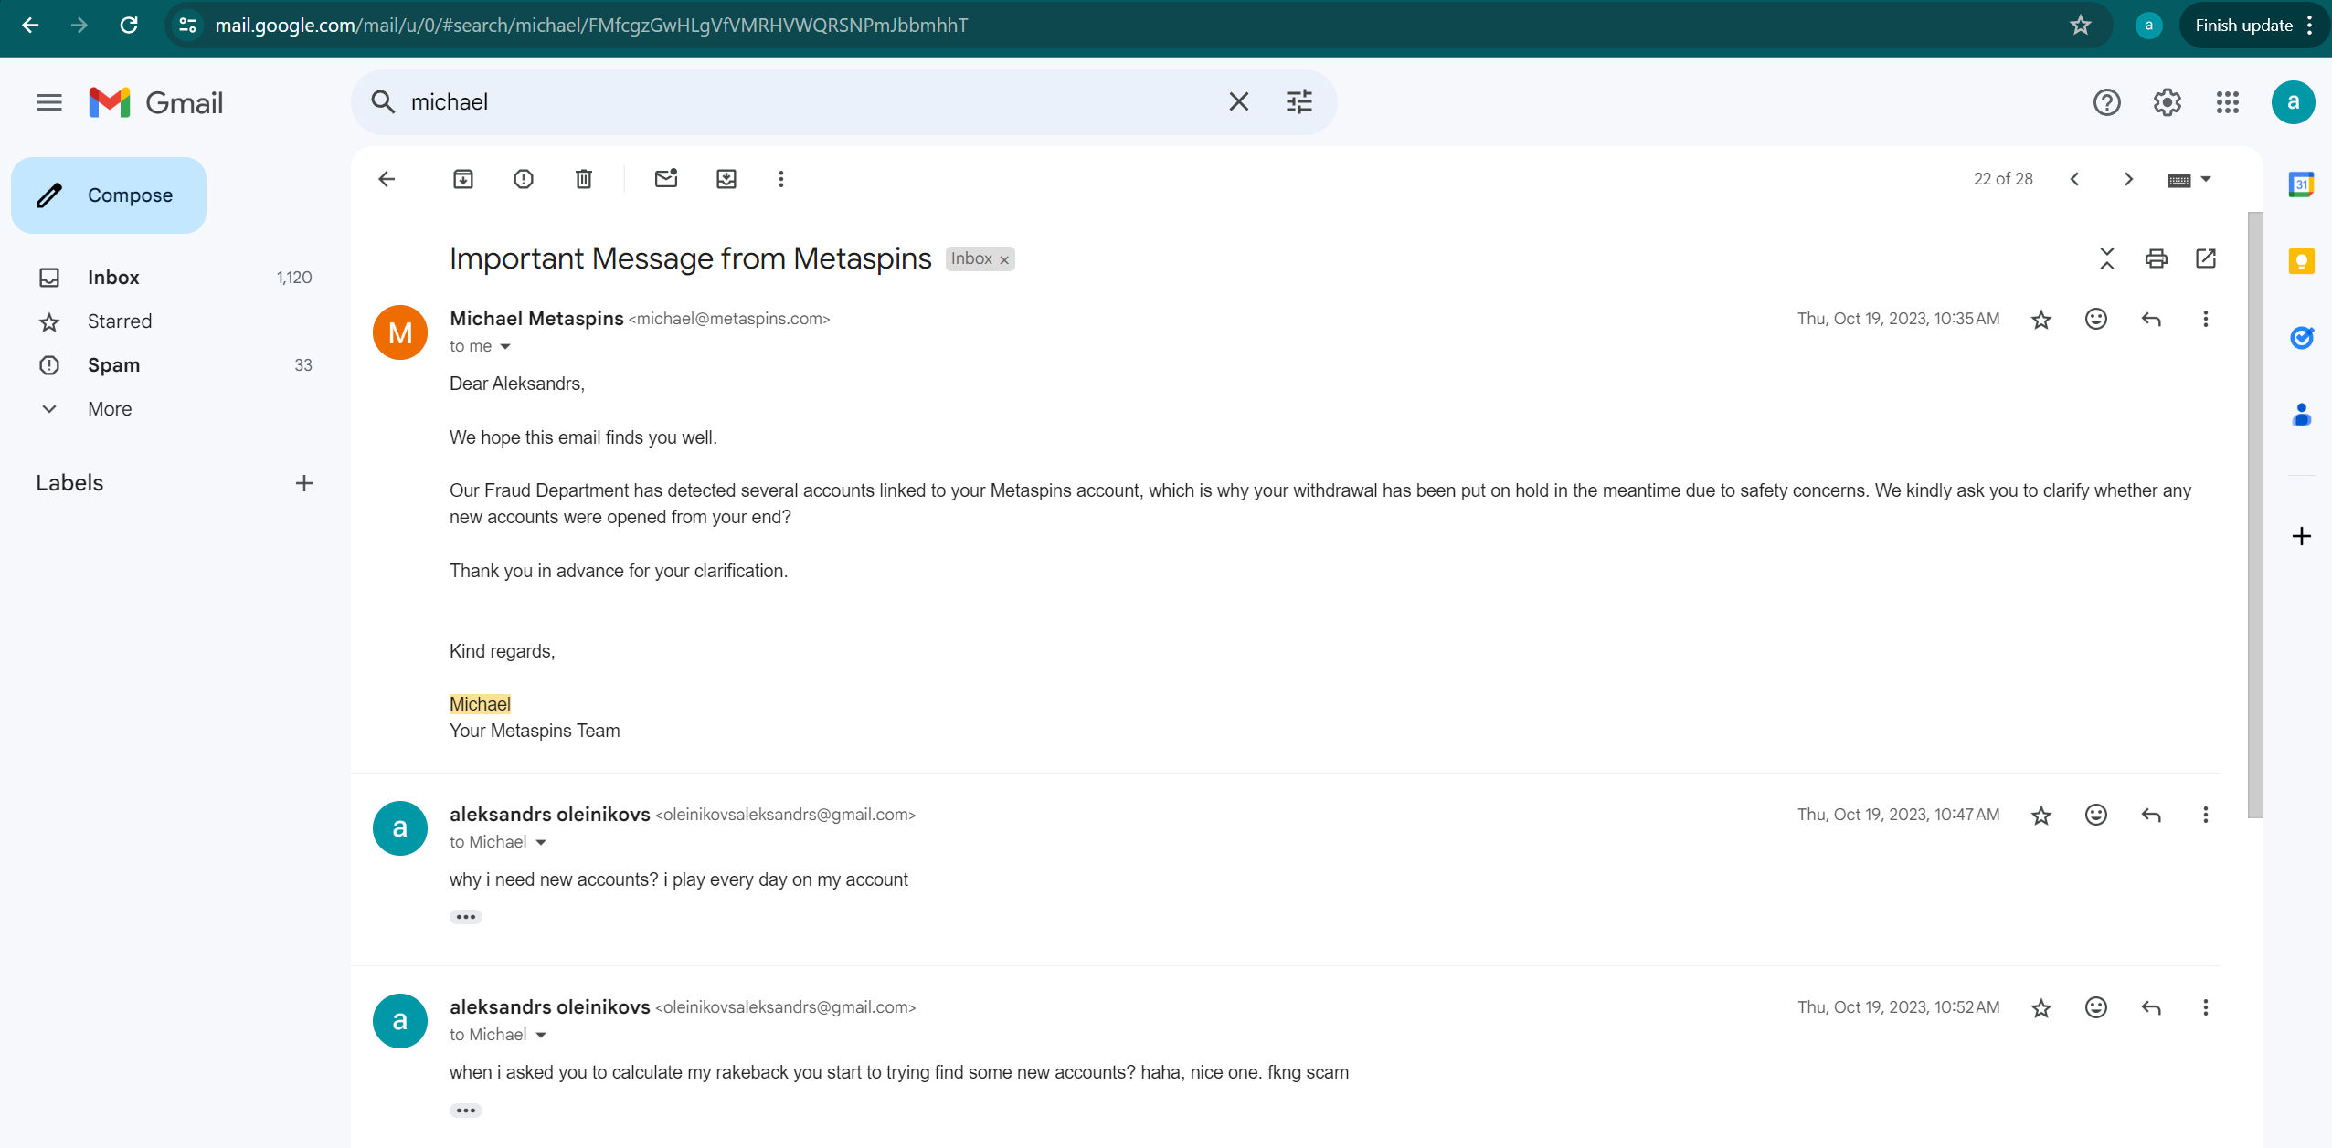Go to newer conversation
Image resolution: width=2332 pixels, height=1148 pixels.
[x=2074, y=179]
